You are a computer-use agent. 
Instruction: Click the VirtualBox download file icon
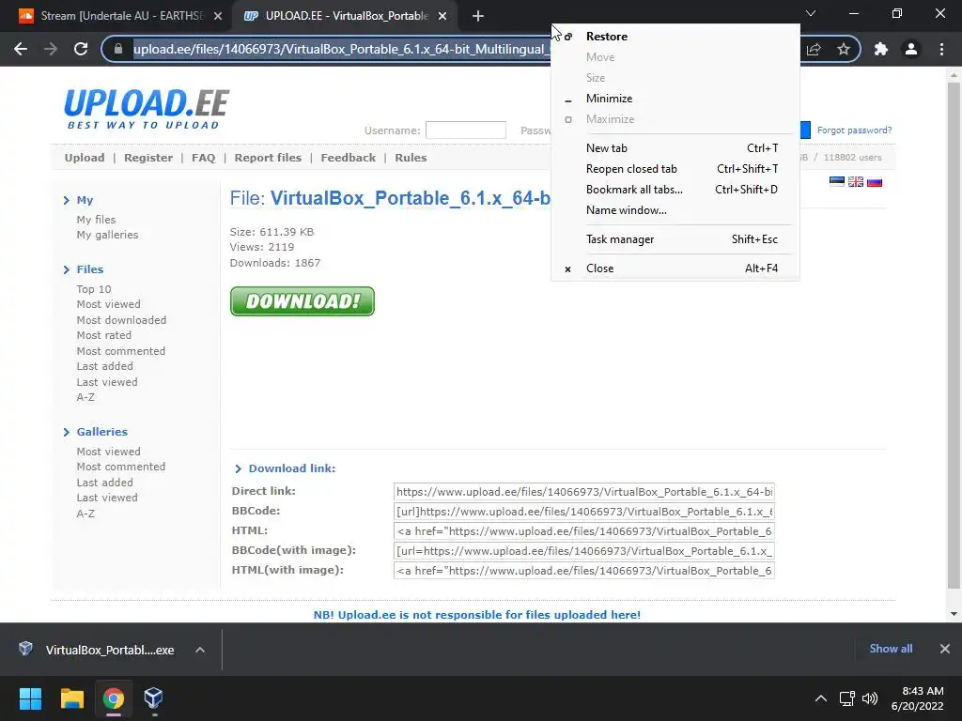(25, 649)
